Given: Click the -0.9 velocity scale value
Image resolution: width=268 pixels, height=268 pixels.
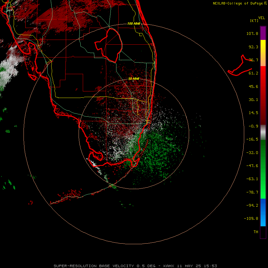Looking at the screenshot, I should (253, 126).
